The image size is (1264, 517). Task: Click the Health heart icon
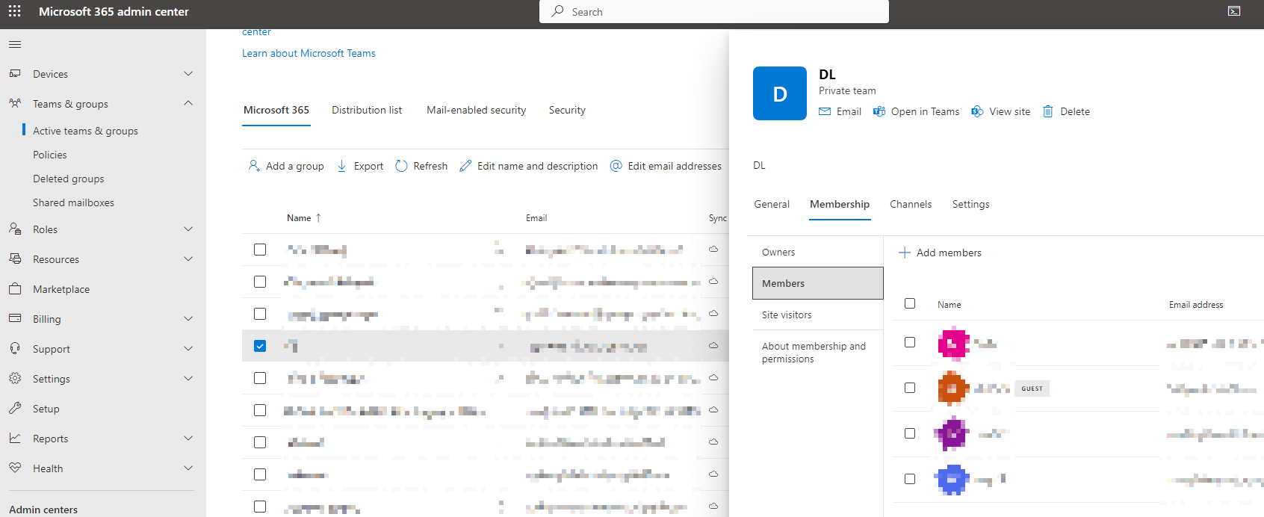pos(15,468)
